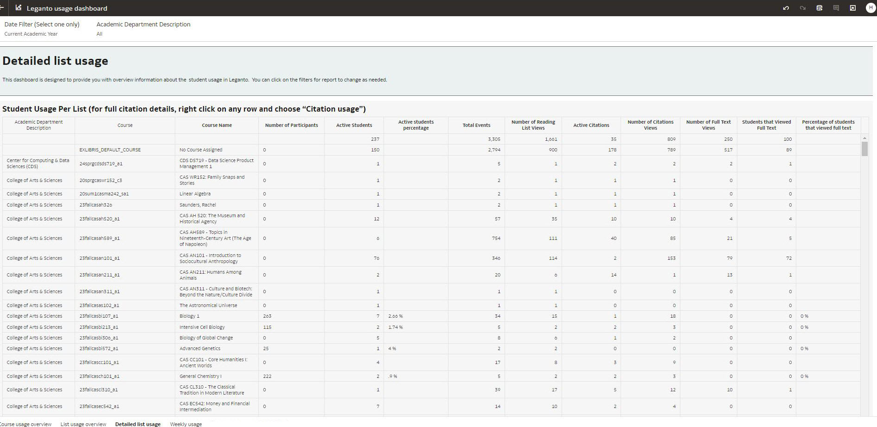Screen dimensions: 877x427
Task: Click the Academic Department Description column header
Action: point(38,125)
